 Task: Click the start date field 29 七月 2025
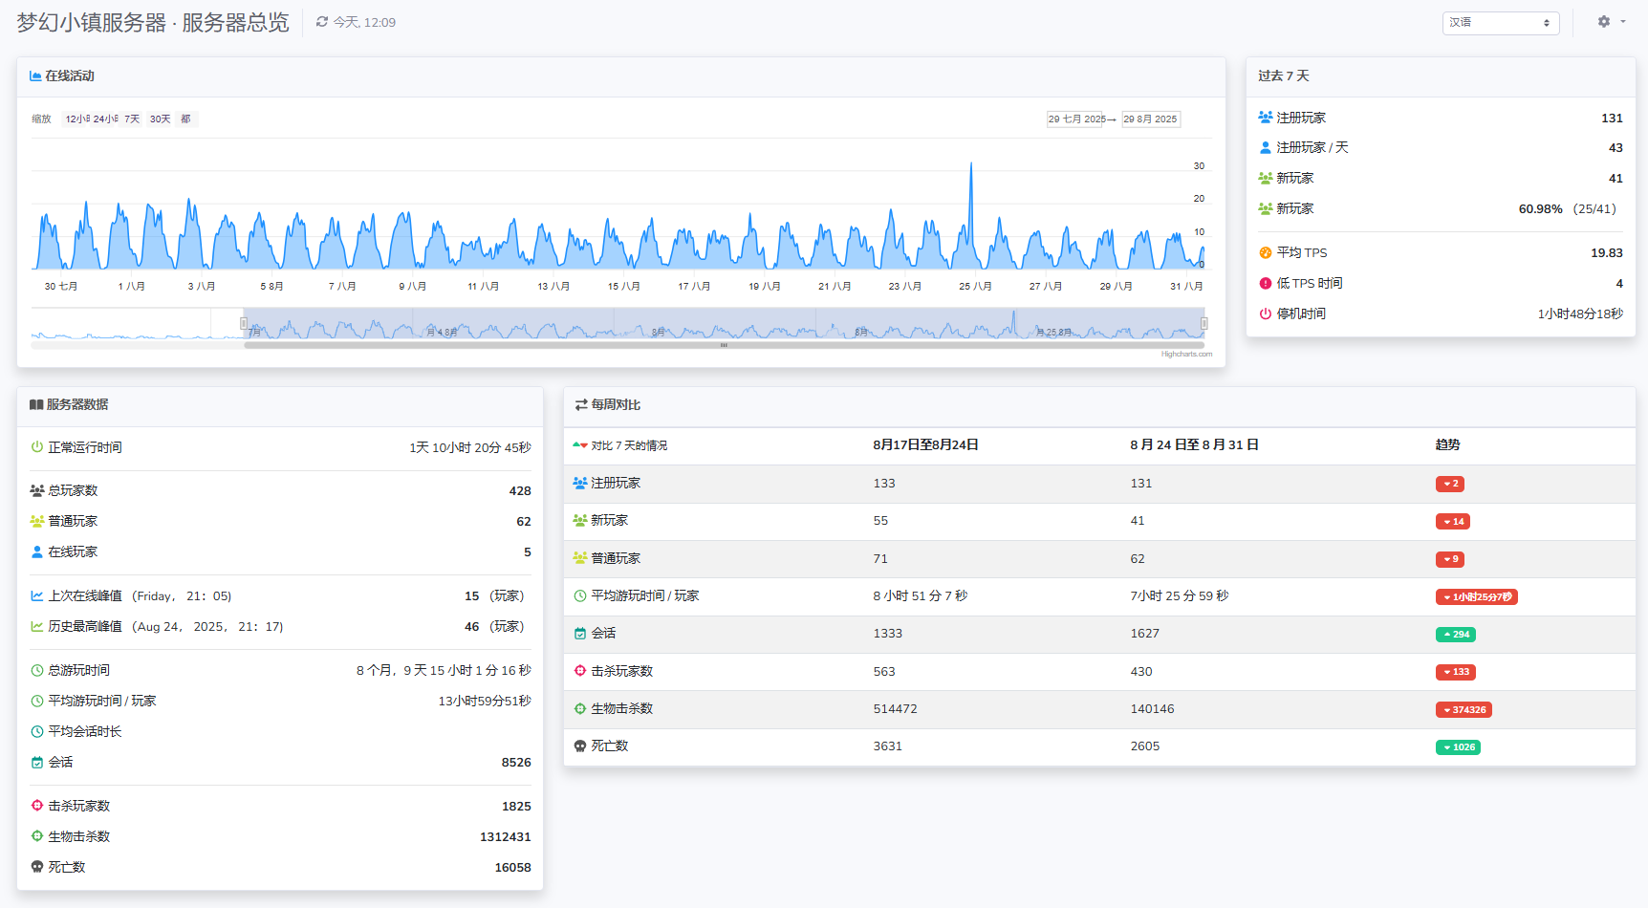(1076, 119)
